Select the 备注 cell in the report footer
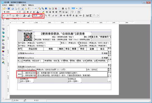This screenshot has height=103, width=152. (x=20, y=74)
